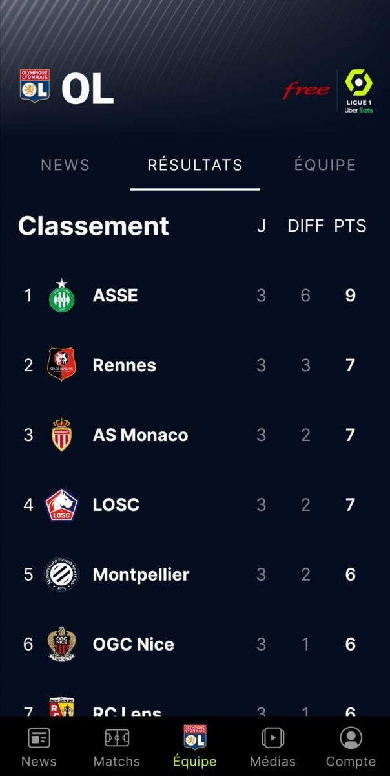
Task: Tap the Montpellier club crest
Action: pyautogui.click(x=62, y=574)
